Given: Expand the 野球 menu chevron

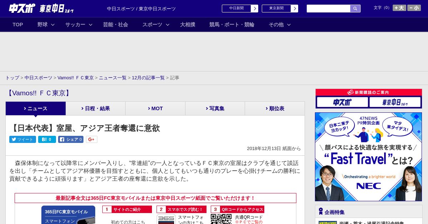Looking at the screenshot, I should pos(53,25).
